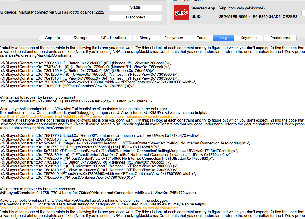The image size is (305, 219).
Task: Switch to the Keychain tab
Action: pyautogui.click(x=249, y=38)
